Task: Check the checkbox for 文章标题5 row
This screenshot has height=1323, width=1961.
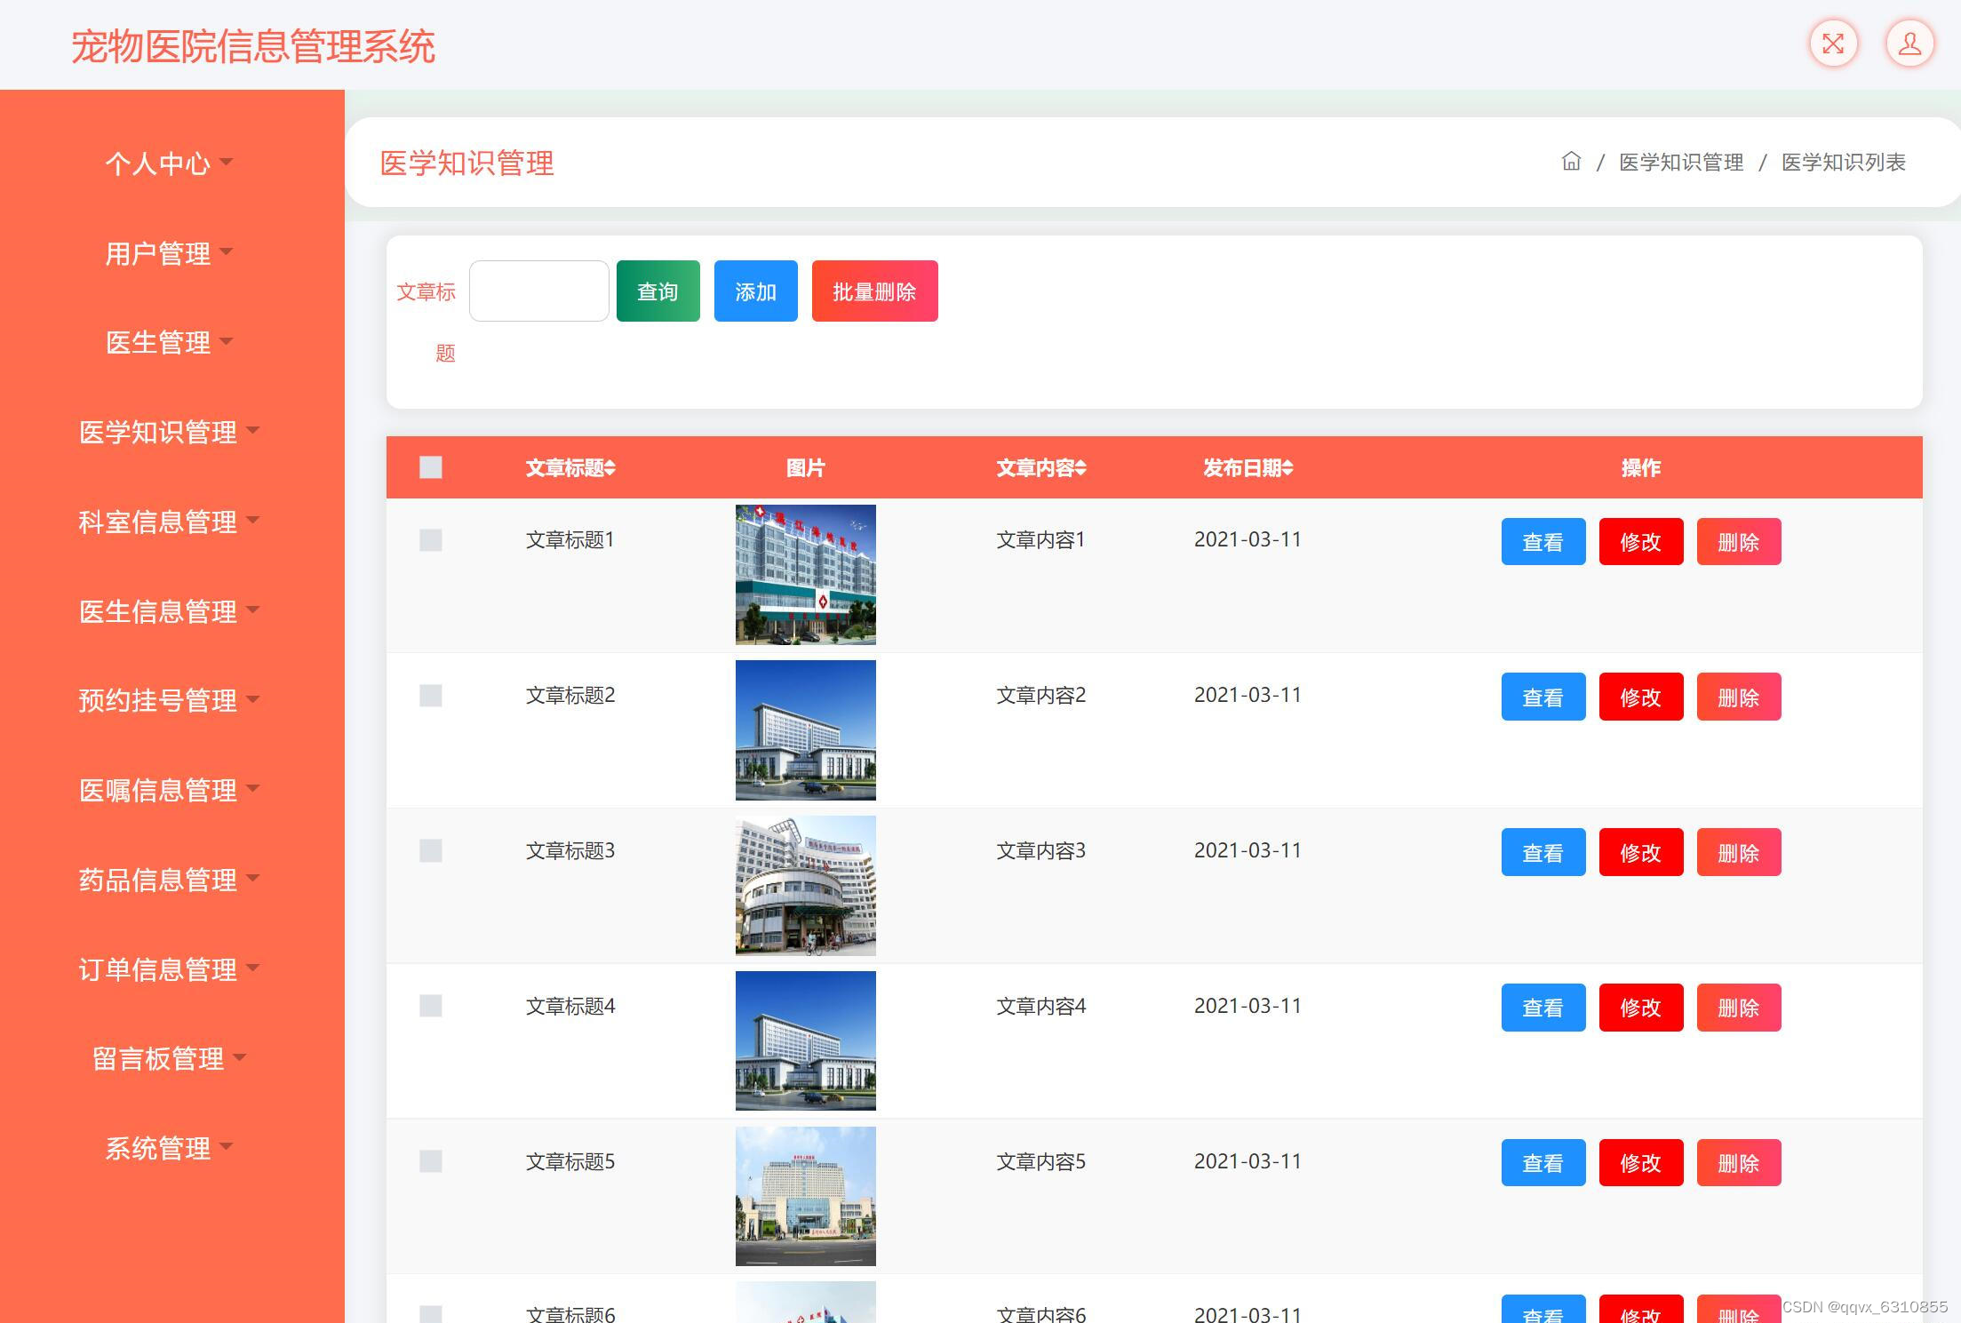Action: (431, 1161)
